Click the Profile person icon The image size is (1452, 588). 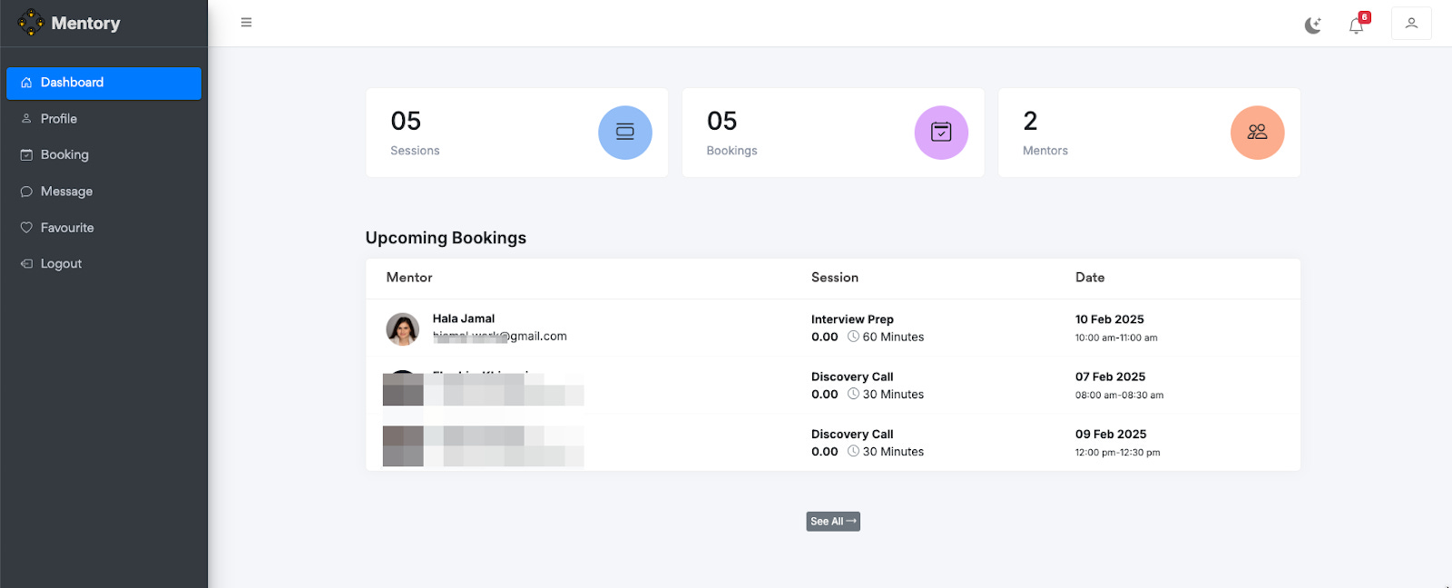[26, 119]
